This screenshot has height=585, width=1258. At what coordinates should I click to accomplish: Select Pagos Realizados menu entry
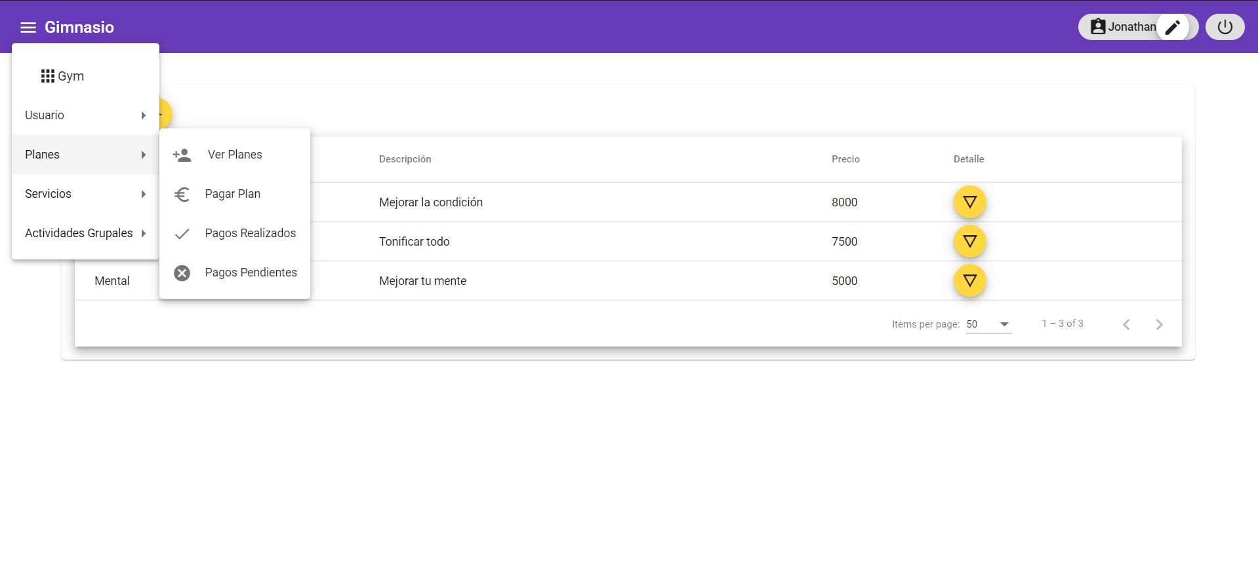pos(234,233)
